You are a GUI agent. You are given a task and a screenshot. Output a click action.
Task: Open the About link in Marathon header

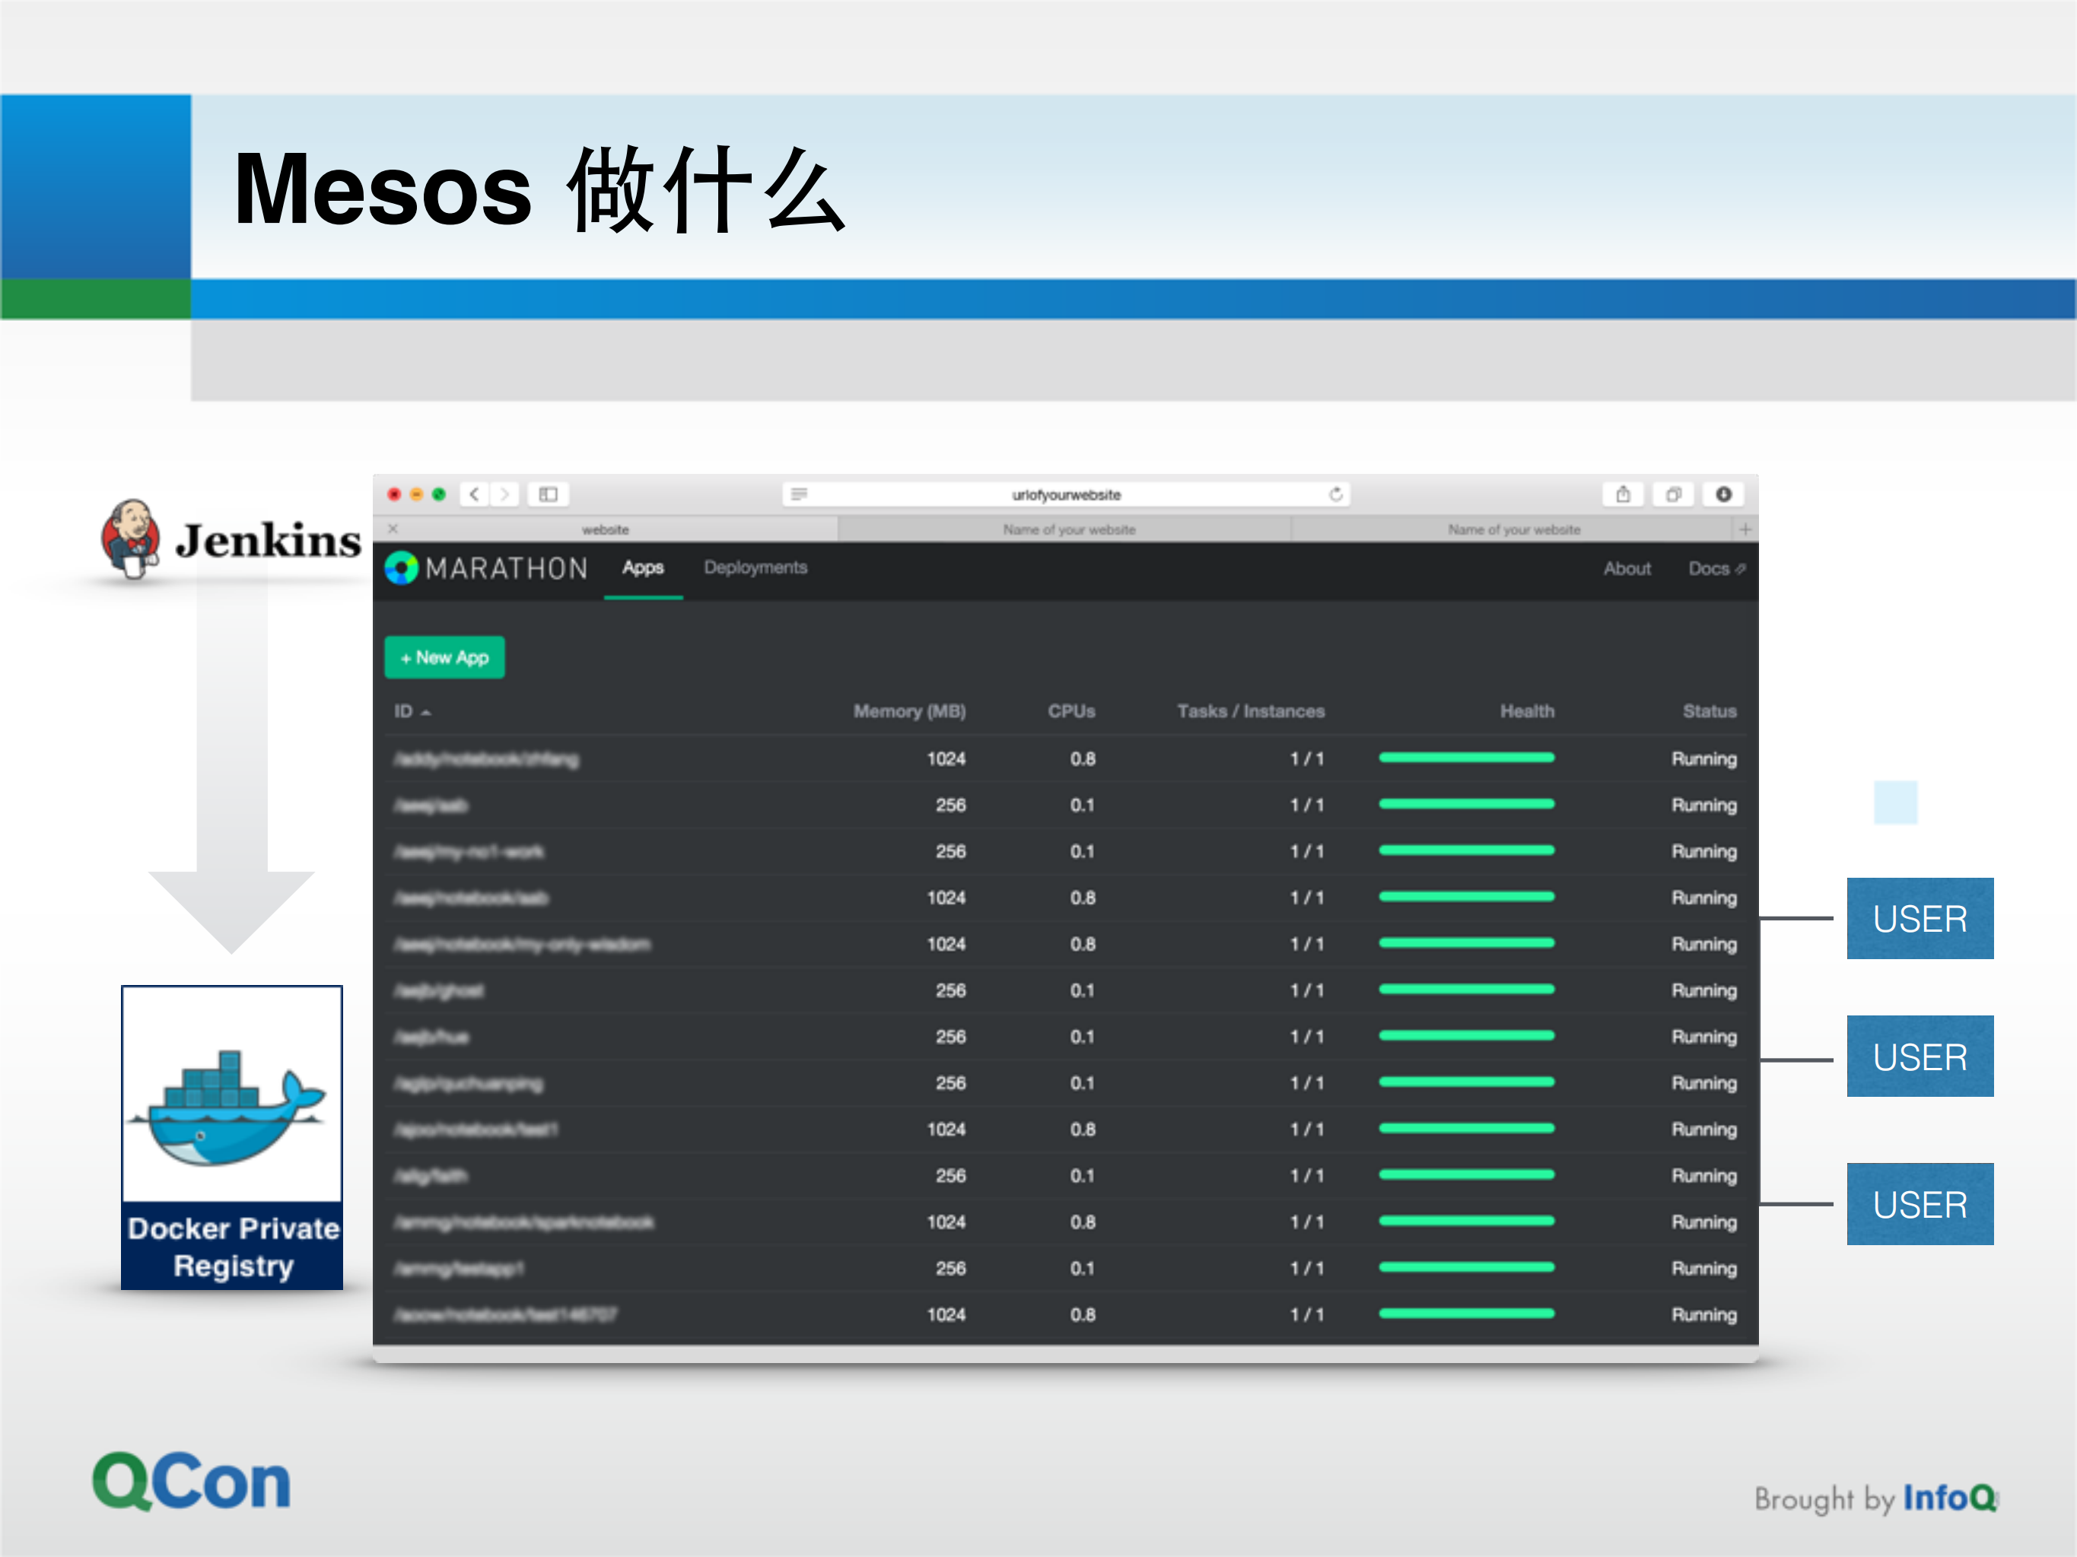click(x=1627, y=569)
